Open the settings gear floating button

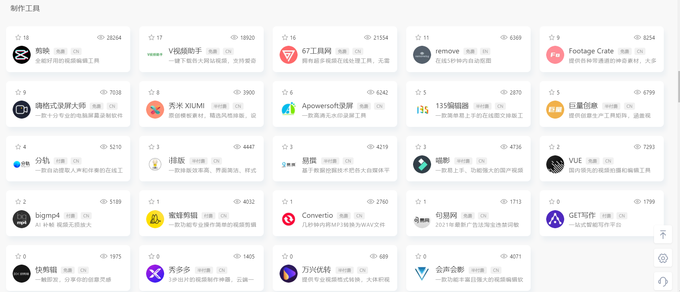(x=663, y=258)
